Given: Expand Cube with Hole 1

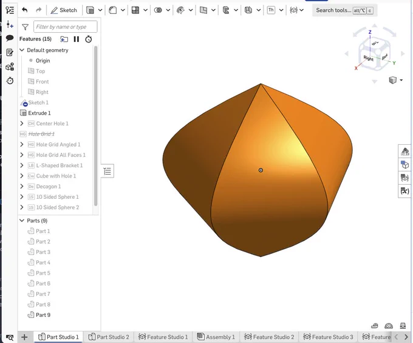Looking at the screenshot, I should 22,176.
